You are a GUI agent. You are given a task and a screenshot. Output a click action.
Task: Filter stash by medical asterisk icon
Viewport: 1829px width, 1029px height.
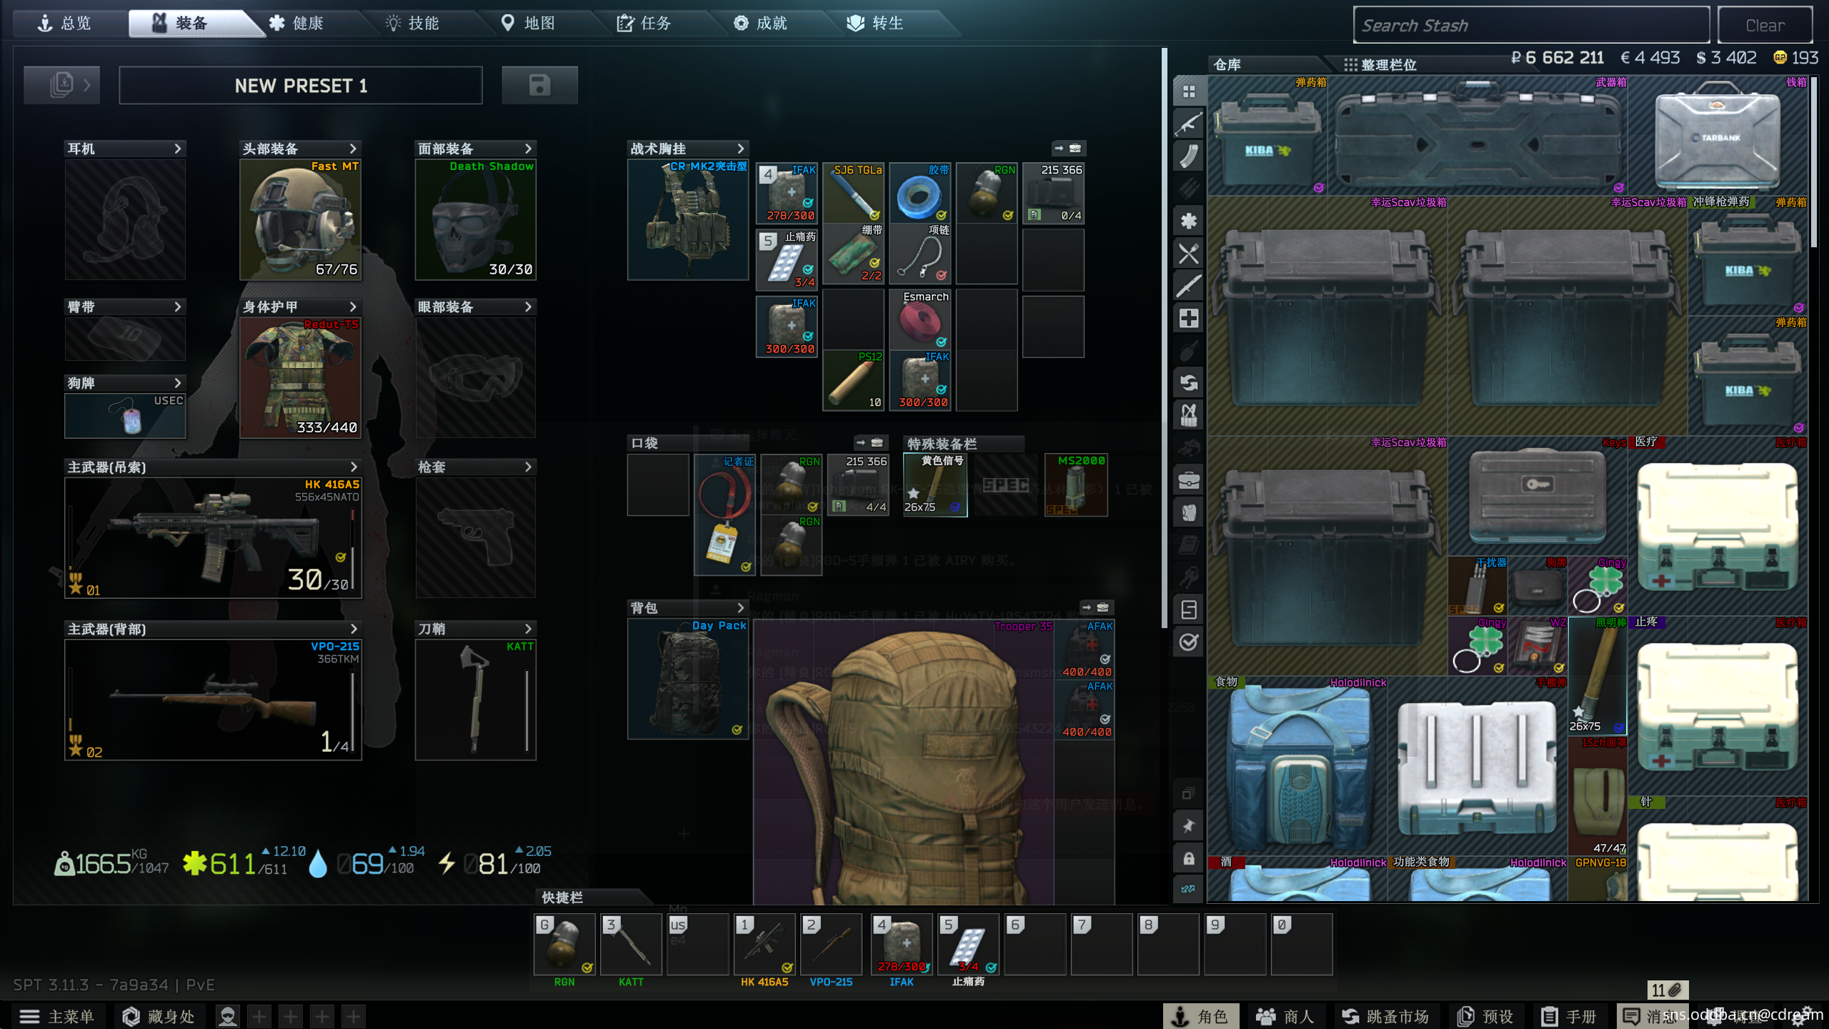pyautogui.click(x=1189, y=221)
